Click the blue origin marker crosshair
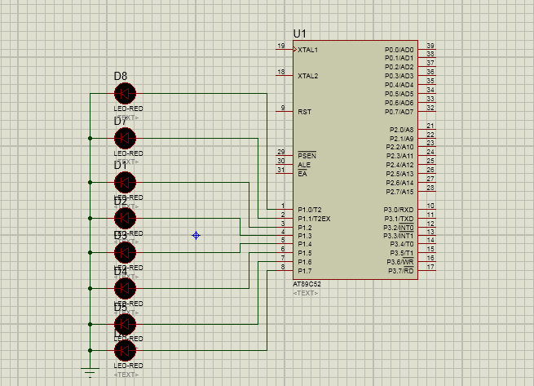 [x=196, y=235]
